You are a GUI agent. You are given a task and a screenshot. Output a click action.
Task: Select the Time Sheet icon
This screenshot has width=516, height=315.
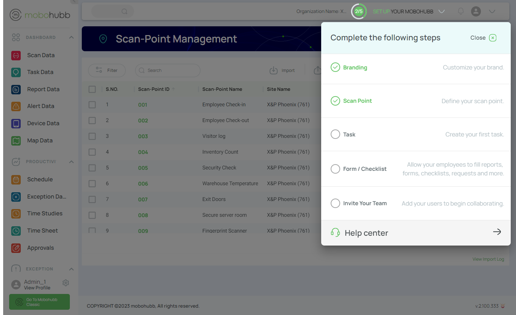pos(16,230)
